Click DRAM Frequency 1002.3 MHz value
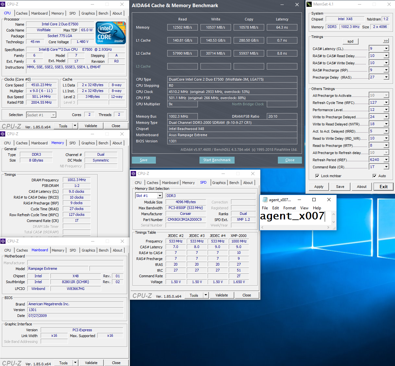Viewport: 395px width, 366px height. (x=76, y=180)
